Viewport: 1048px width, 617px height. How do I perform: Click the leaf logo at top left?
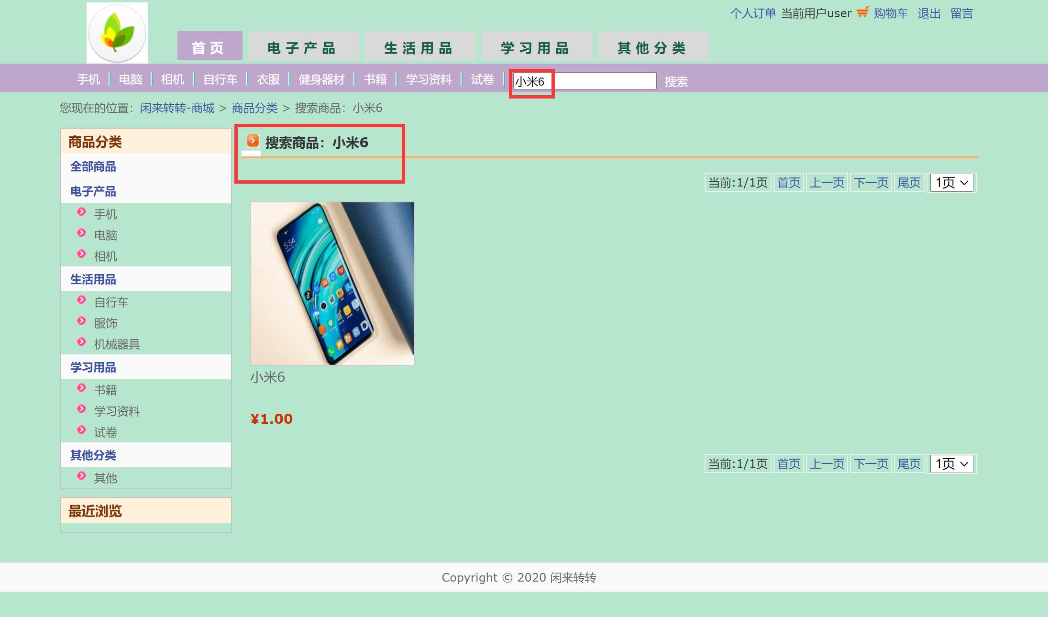coord(117,33)
